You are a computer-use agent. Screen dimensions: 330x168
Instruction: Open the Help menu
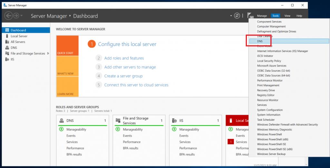tap(299, 16)
